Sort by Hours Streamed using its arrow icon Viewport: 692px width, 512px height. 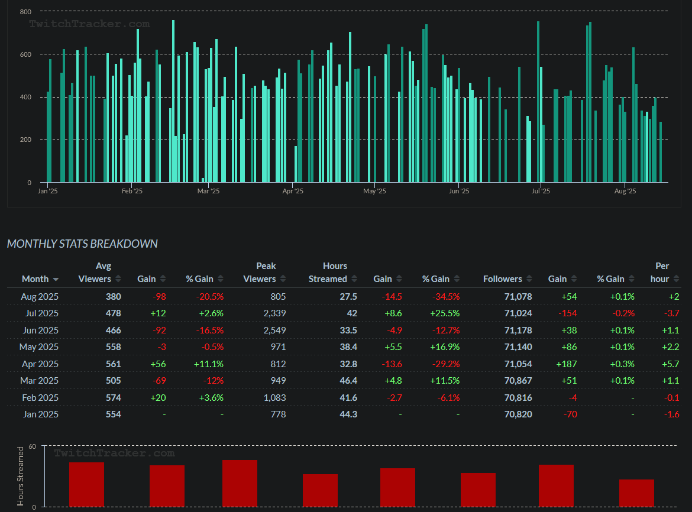coord(355,279)
